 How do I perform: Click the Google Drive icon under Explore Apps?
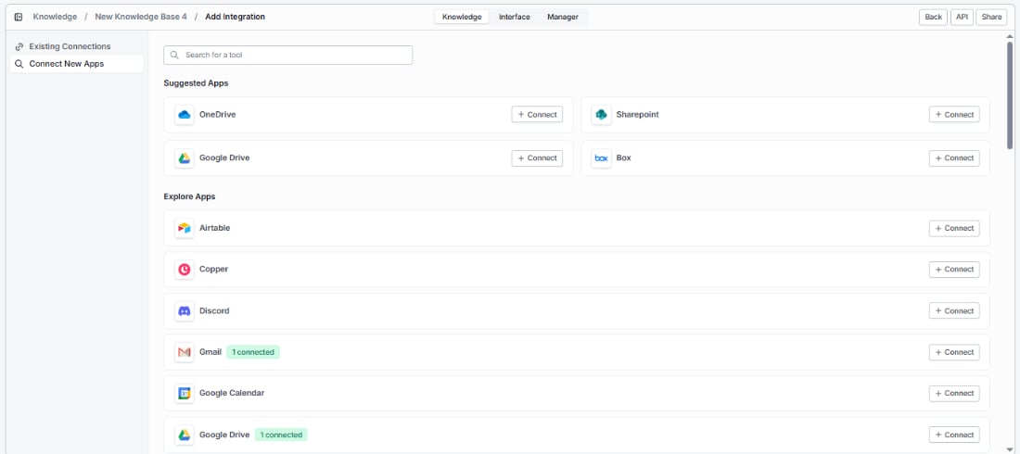tap(185, 435)
